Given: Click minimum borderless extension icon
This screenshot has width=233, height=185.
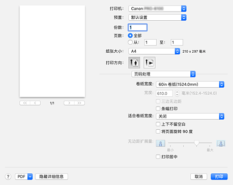Looking at the screenshot, I should (160, 143).
